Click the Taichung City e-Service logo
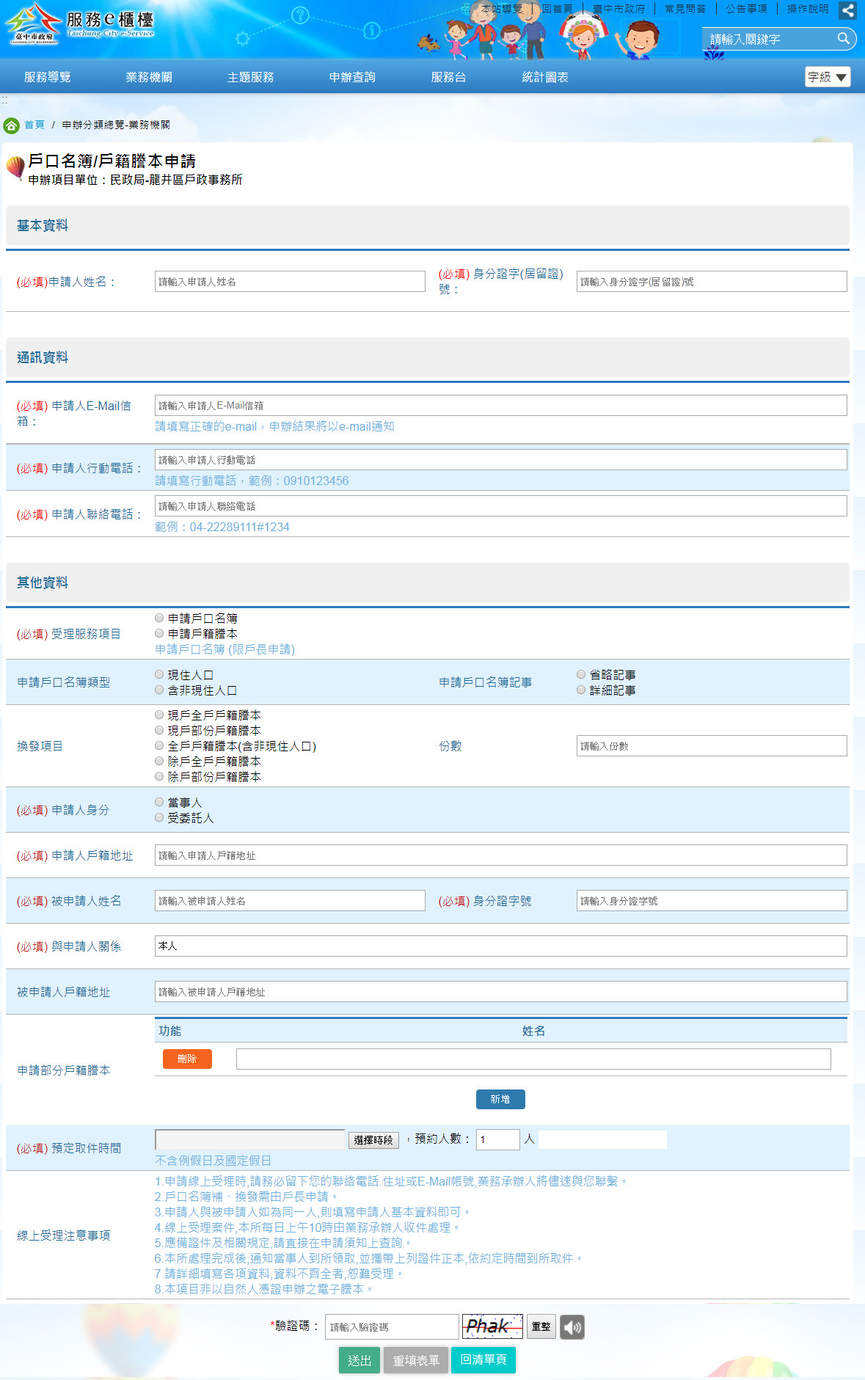The width and height of the screenshot is (865, 1380). click(80, 24)
